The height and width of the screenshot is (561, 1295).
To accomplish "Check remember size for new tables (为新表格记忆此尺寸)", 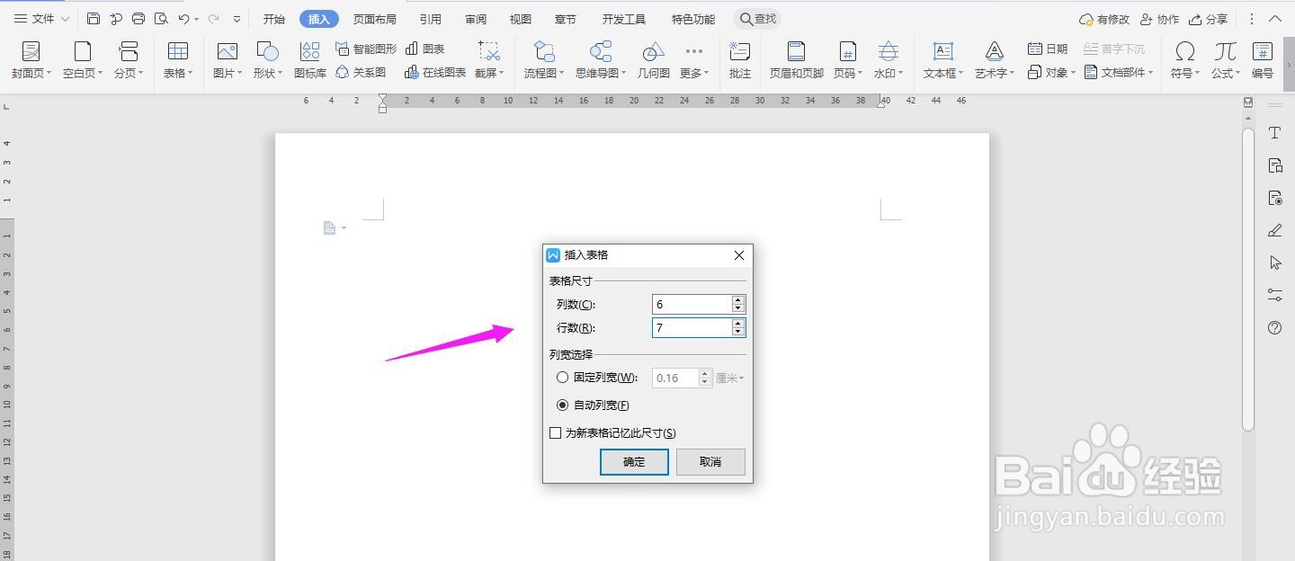I will tap(555, 433).
